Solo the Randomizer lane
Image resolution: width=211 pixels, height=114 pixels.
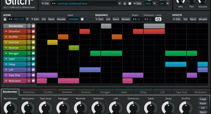[x=29, y=26]
